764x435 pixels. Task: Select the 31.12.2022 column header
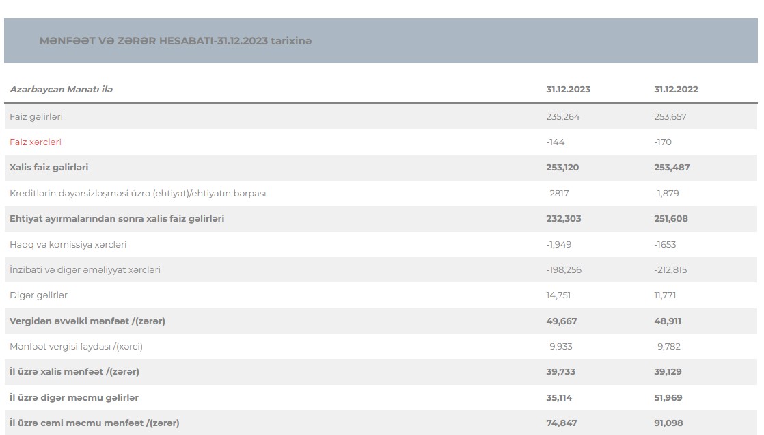point(676,90)
